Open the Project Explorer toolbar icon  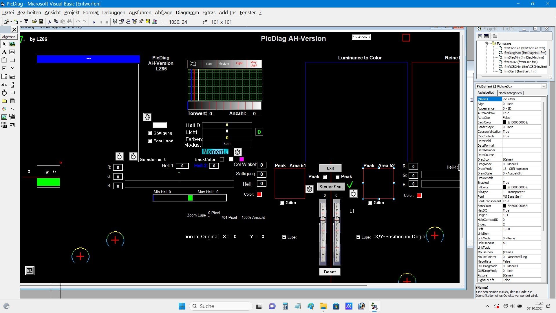coord(115,22)
